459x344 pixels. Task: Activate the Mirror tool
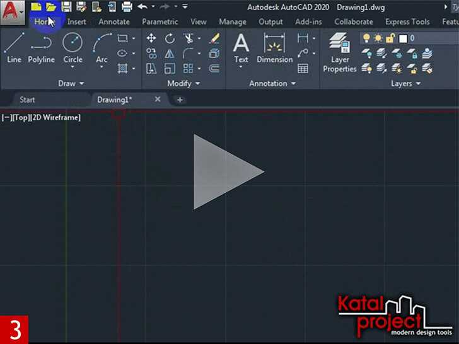tap(170, 54)
